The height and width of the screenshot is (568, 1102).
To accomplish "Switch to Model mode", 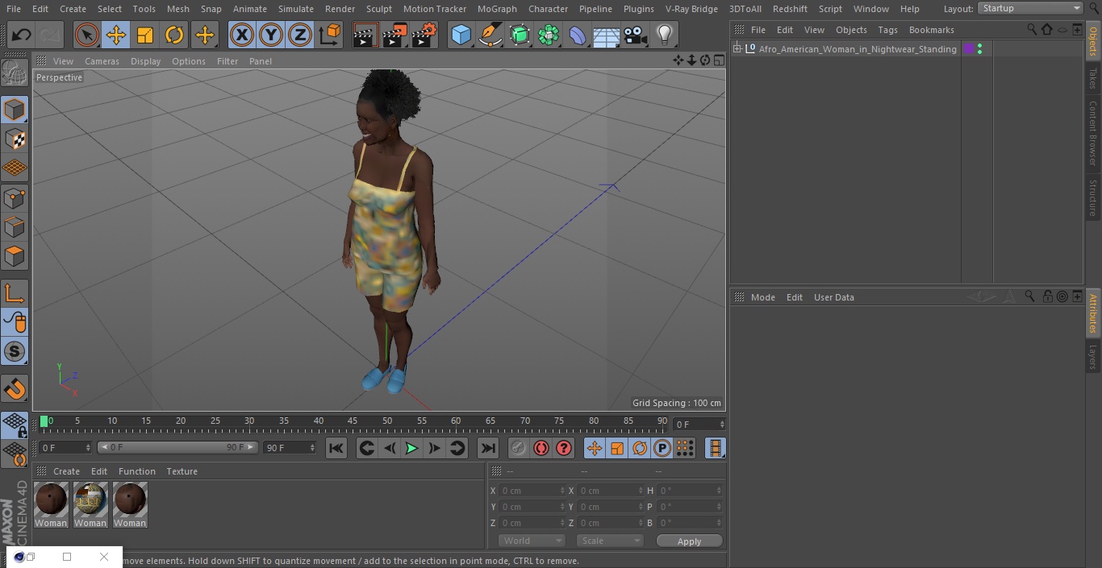I will [x=15, y=110].
